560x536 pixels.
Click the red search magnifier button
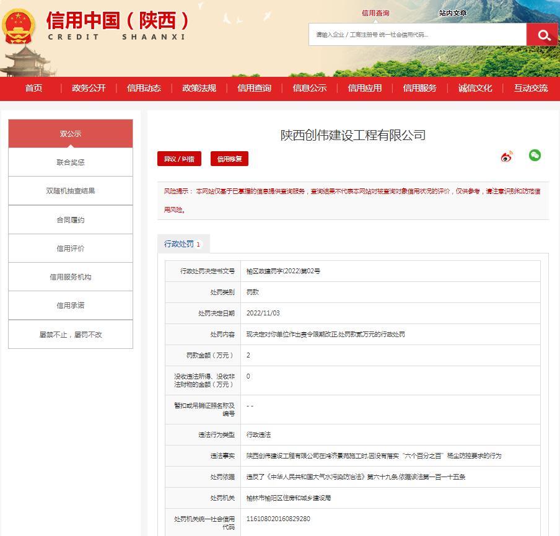click(542, 35)
